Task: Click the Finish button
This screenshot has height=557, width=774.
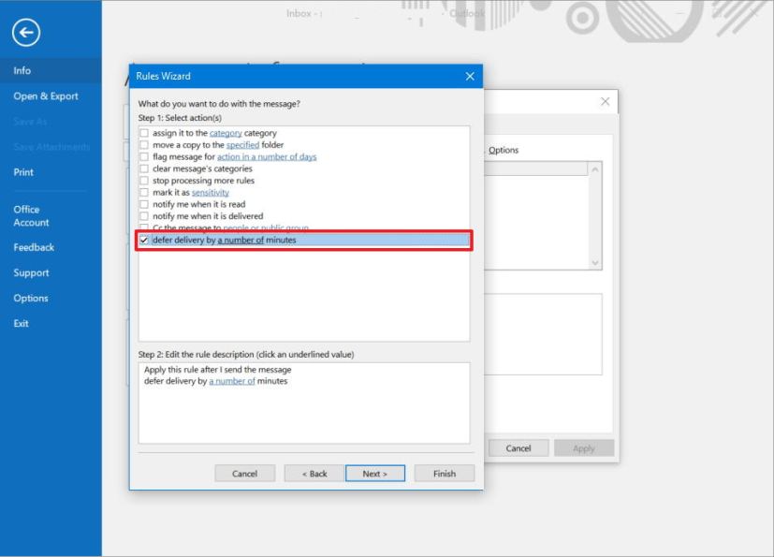Action: tap(445, 474)
